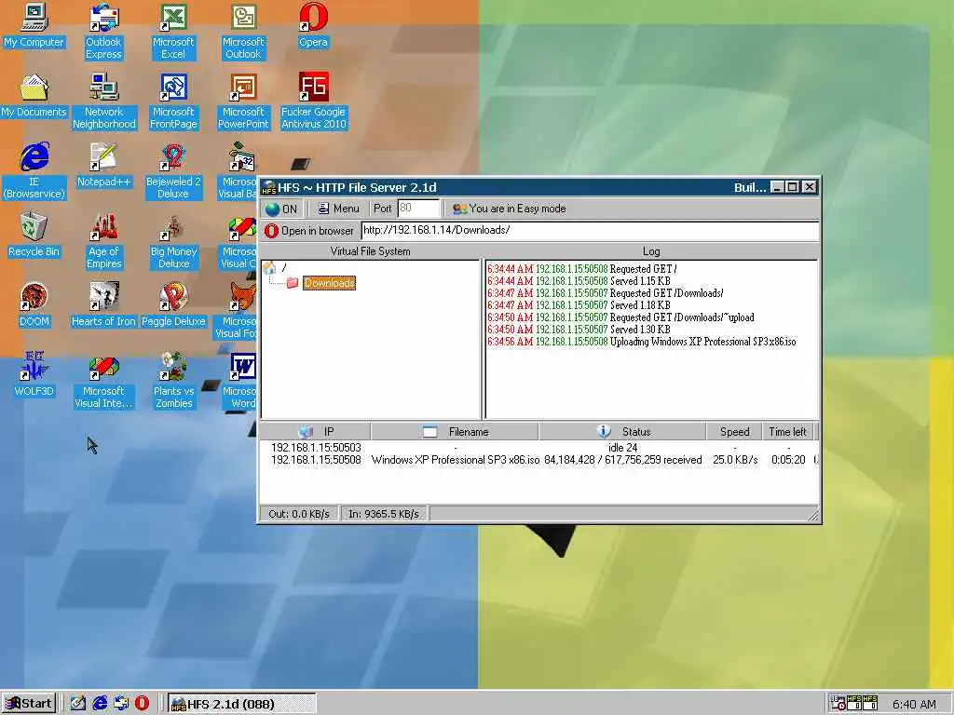Viewport: 954px width, 715px height.
Task: Click log entry Uploading Windows XP Professional
Action: point(641,342)
